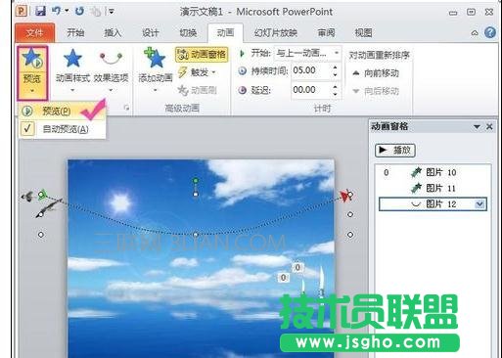Collapse the ribbon with the caret icon
Viewport: 502px width, 358px height.
pos(475,33)
